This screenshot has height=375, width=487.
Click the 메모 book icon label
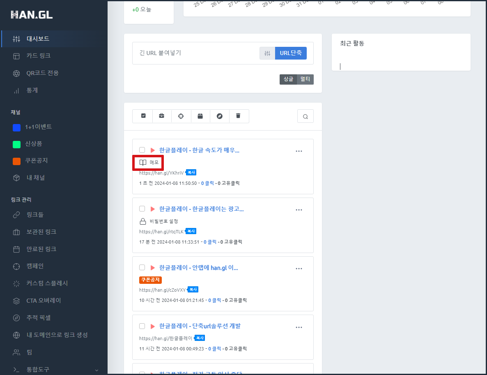(149, 163)
